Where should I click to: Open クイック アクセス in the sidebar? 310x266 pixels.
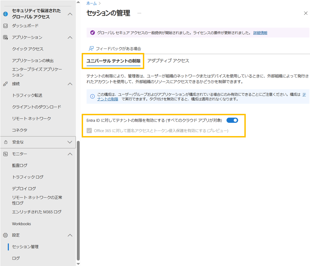coord(28,49)
